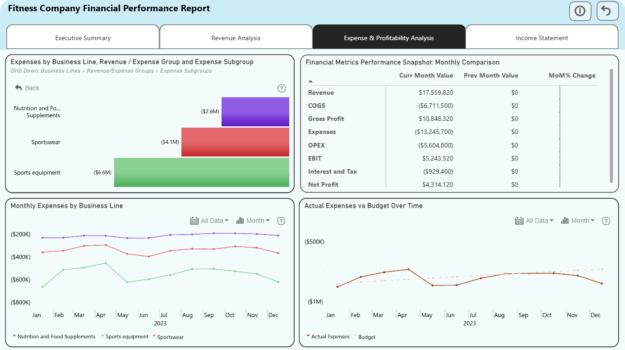625x350 pixels.
Task: Click the Sports equipment legend entry
Action: coord(125,336)
